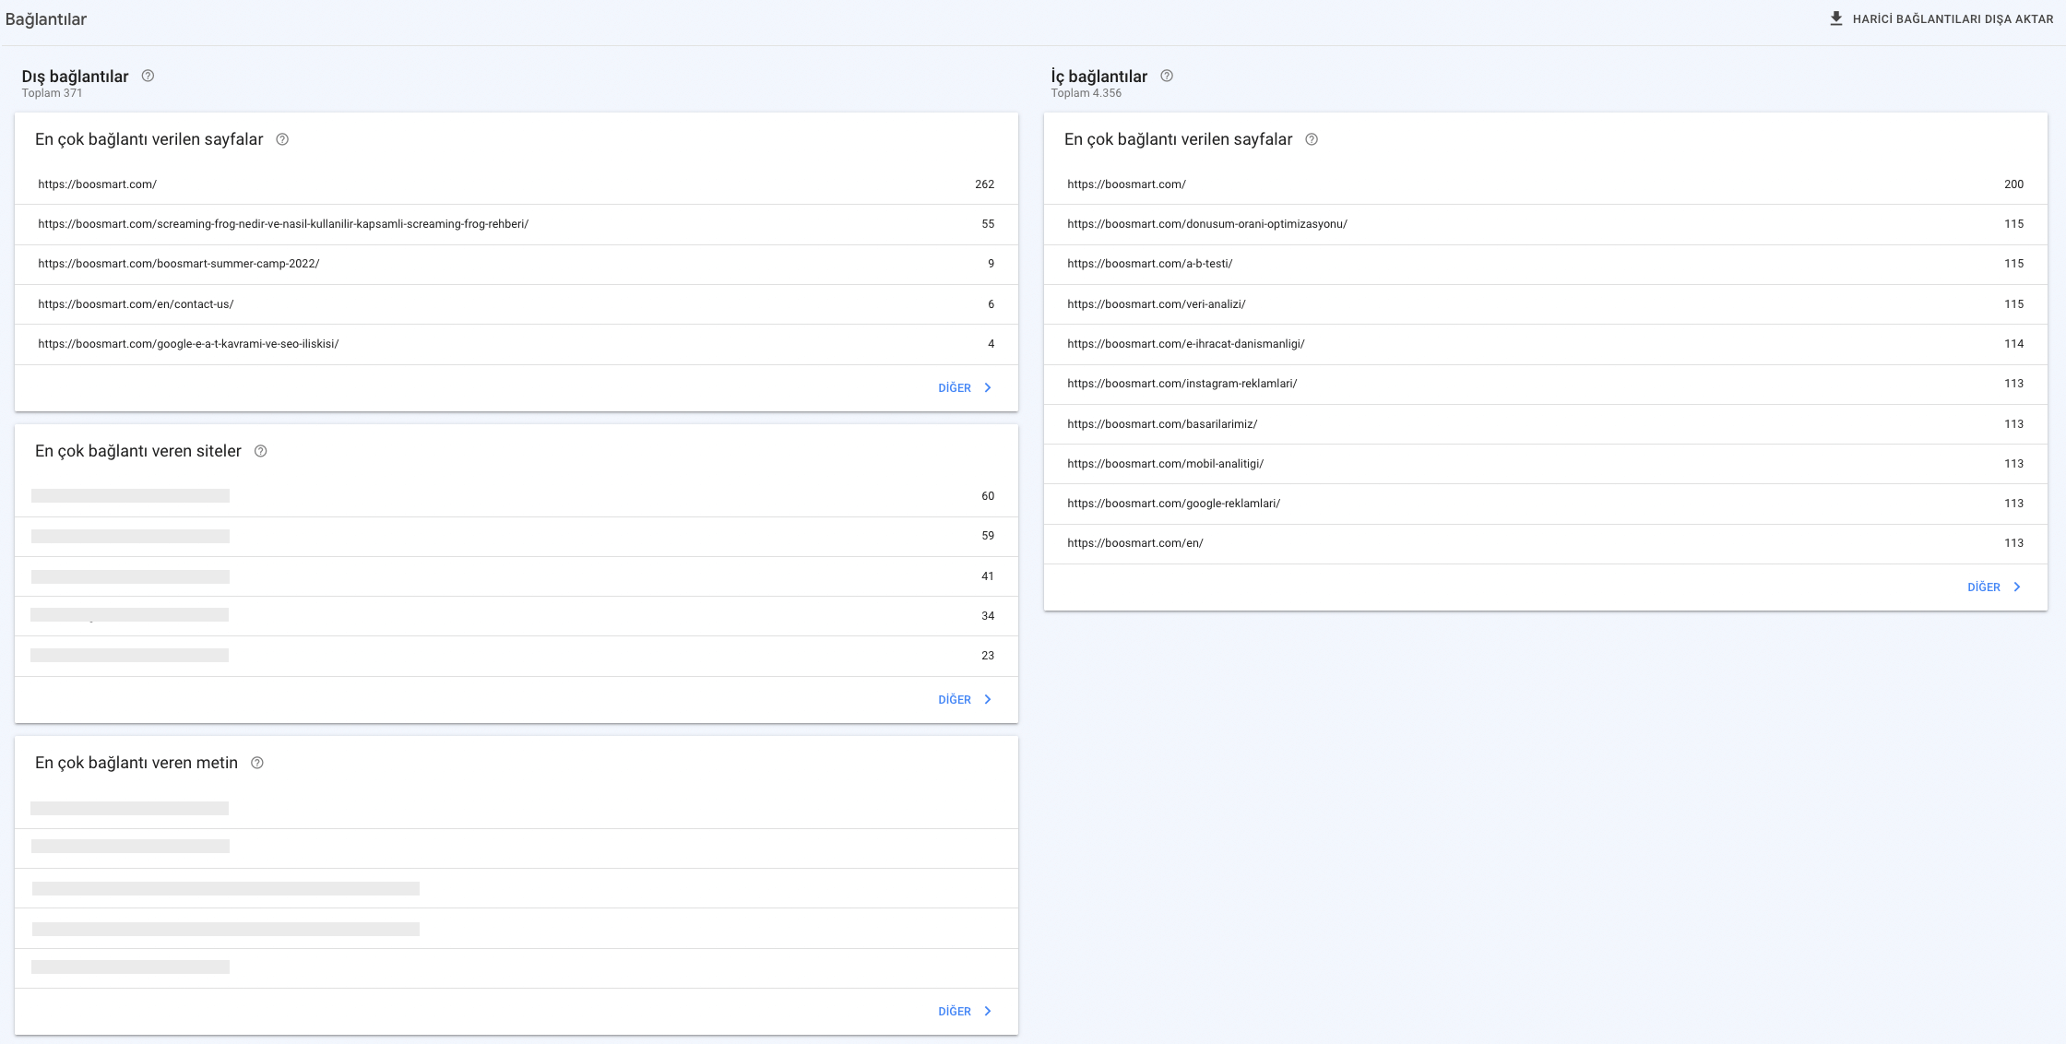Screen dimensions: 2066x1044
Task: Click help icon in external En çok bağlantı verilen sayfalar
Action: coord(282,139)
